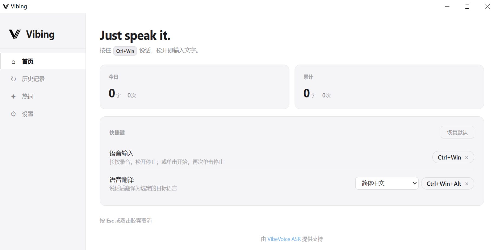Screen dimensions: 495x250
Task: Click the circular arrow history icon
Action: (13, 79)
